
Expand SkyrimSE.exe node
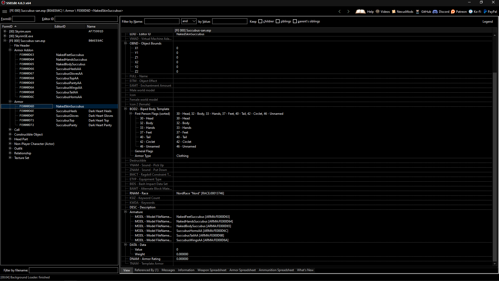pos(5,36)
